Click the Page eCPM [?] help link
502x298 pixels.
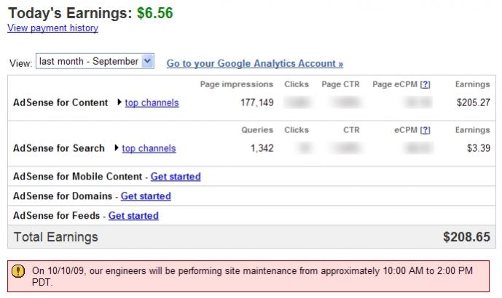(x=425, y=84)
